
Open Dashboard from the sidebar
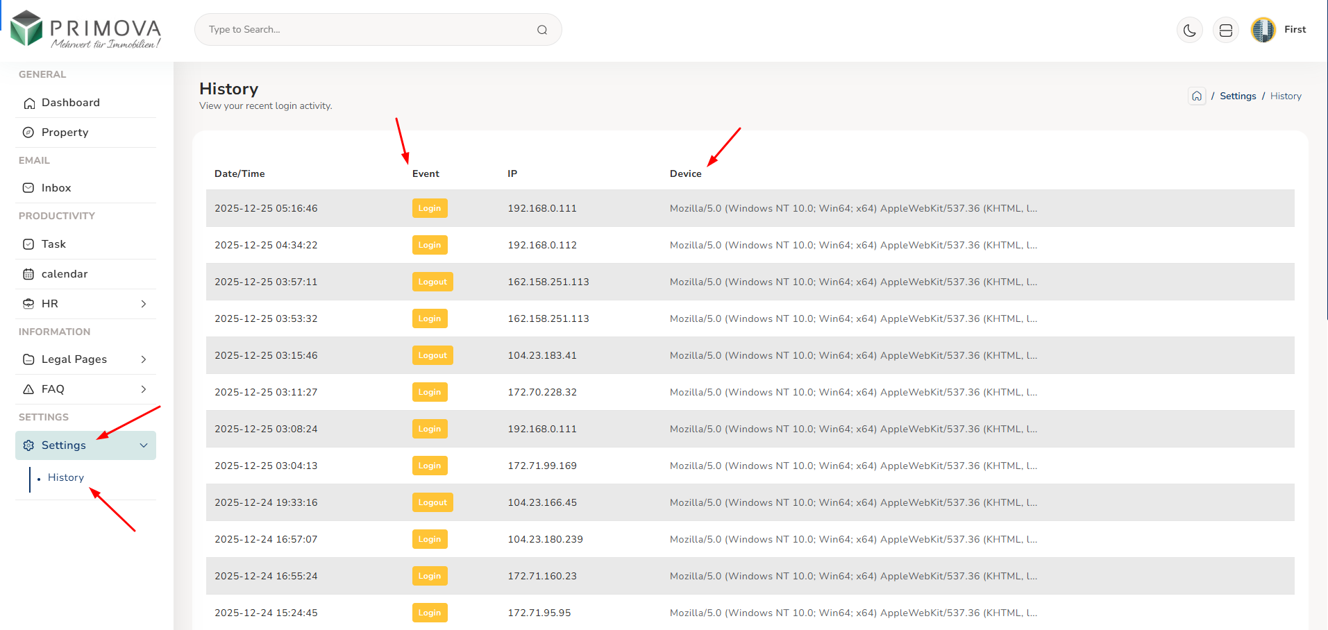click(x=70, y=103)
